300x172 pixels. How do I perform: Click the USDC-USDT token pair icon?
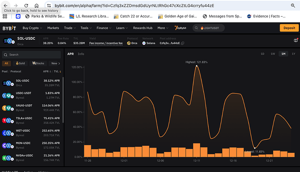pyautogui.click(x=8, y=95)
